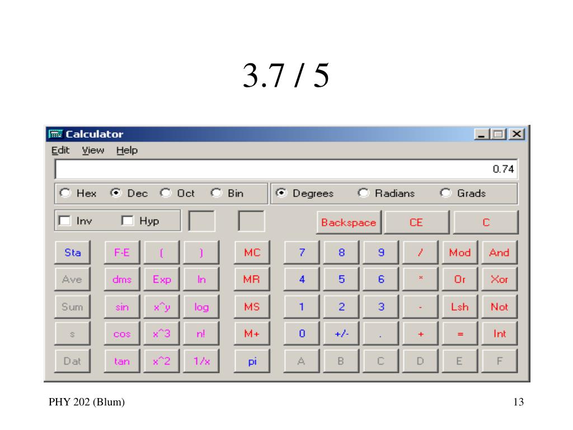Image resolution: width=573 pixels, height=430 pixels.
Task: Click the addition + key
Action: 420,334
